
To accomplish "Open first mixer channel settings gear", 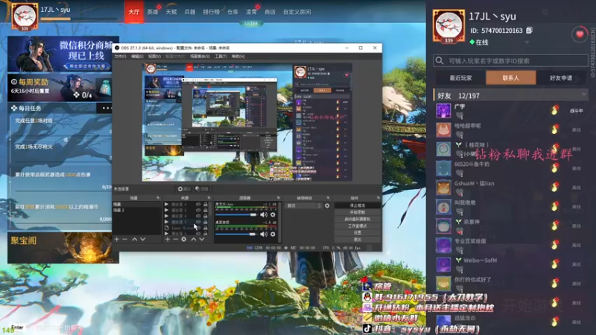I will click(x=273, y=214).
